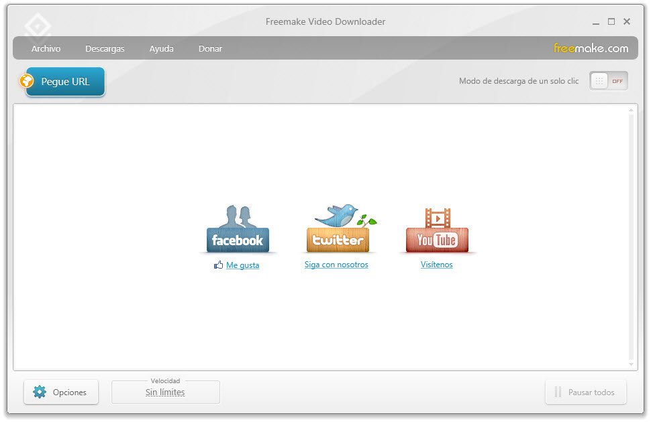Close the Freemake Video Downloader window
651x422 pixels.
(x=627, y=21)
